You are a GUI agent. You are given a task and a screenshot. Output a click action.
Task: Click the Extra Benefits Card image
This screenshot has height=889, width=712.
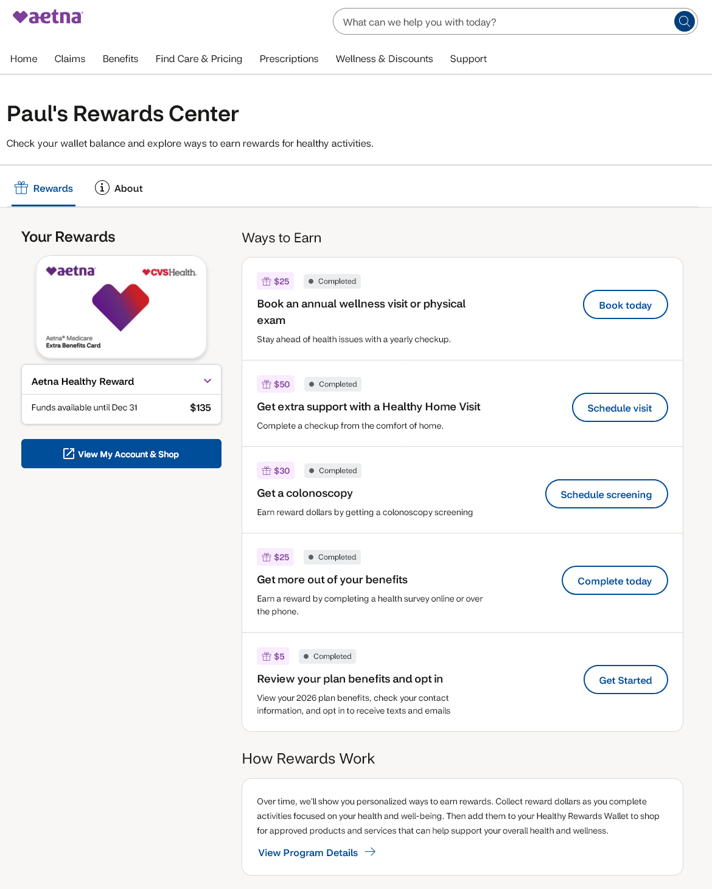pos(121,307)
